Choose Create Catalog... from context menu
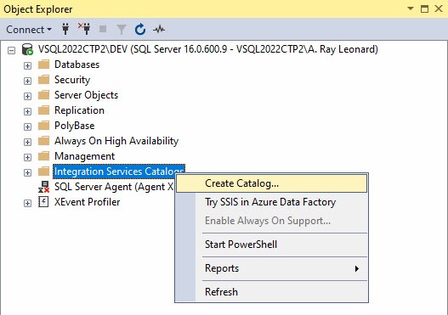 tap(271, 183)
